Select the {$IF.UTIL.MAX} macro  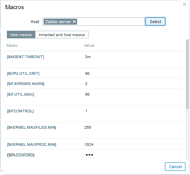21,95
